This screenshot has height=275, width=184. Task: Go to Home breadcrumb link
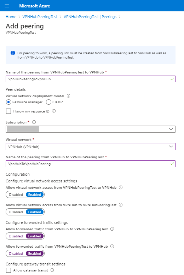click(11, 17)
